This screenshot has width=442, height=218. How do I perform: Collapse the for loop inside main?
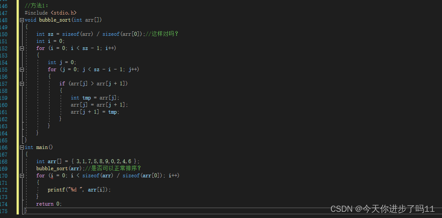[22, 176]
